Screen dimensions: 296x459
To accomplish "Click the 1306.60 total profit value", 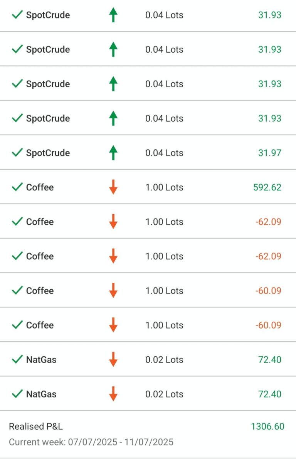I will (267, 427).
